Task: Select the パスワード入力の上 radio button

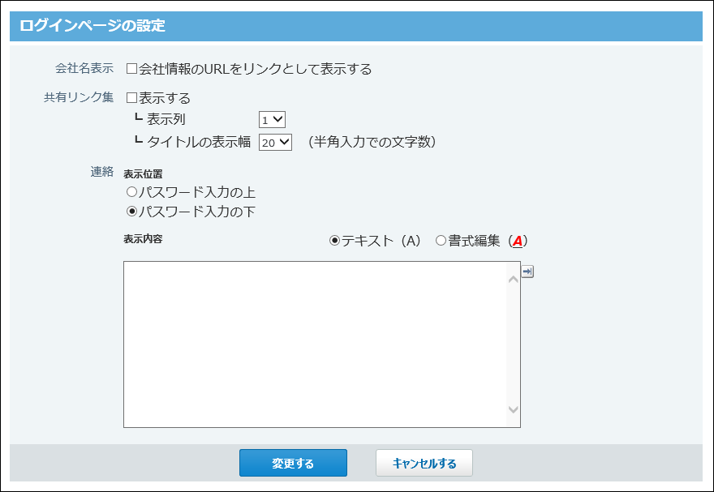Action: tap(131, 192)
